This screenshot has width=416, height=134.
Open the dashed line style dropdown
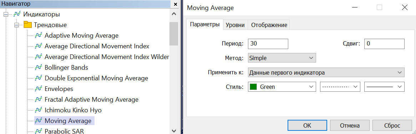[x=340, y=87]
